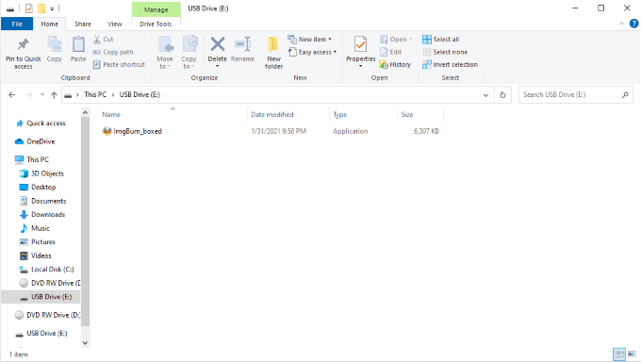Screen dimensions: 641x362
Task: Switch to Large icons view layout
Action: point(632,354)
